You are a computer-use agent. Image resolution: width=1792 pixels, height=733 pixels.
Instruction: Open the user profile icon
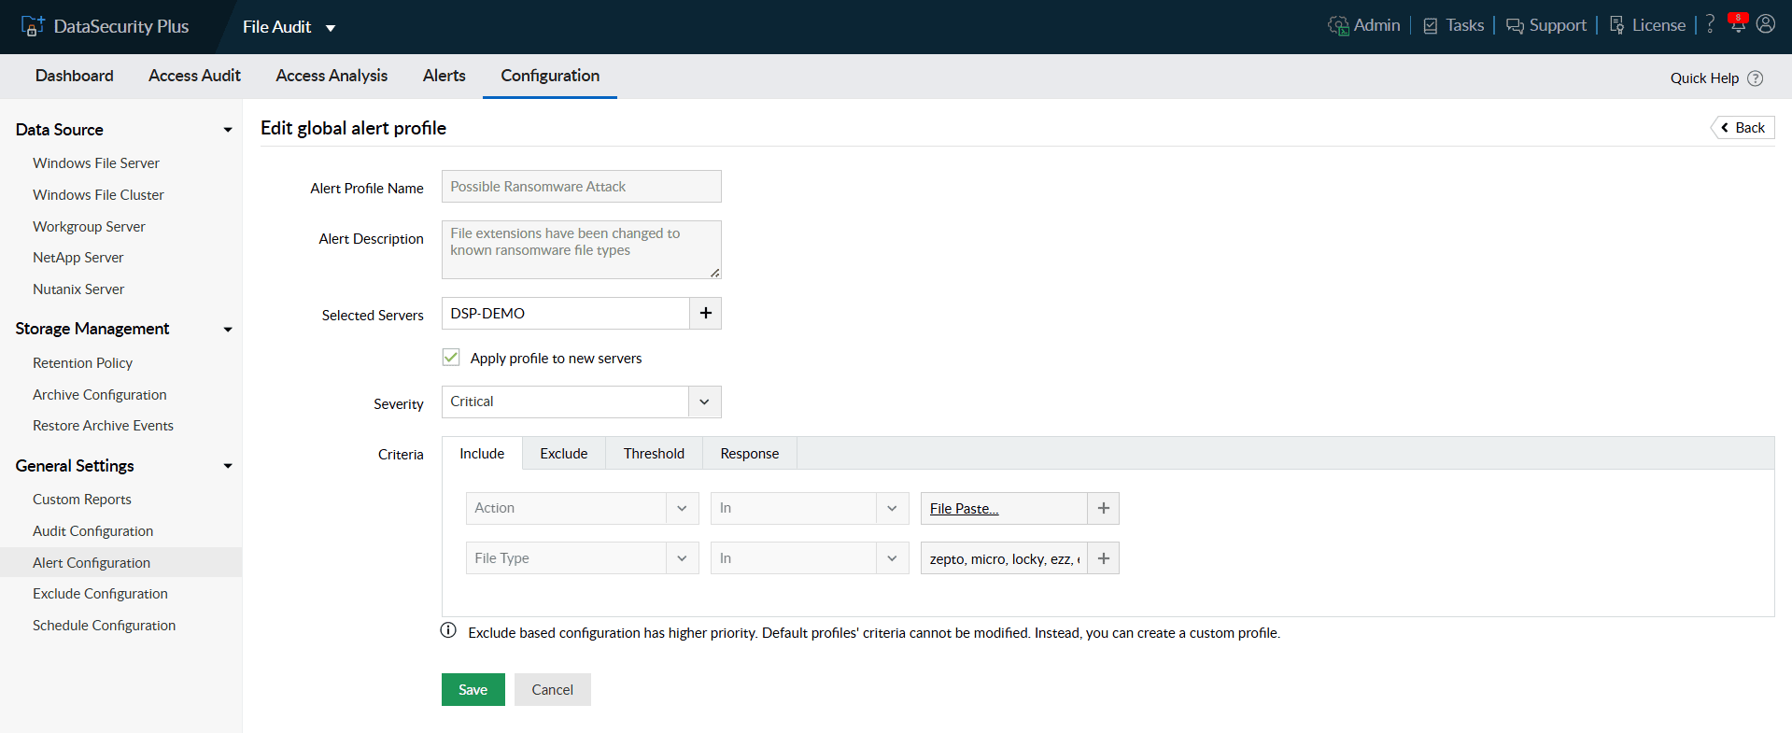tap(1765, 24)
